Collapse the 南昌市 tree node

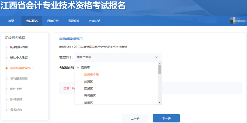(x=78, y=67)
